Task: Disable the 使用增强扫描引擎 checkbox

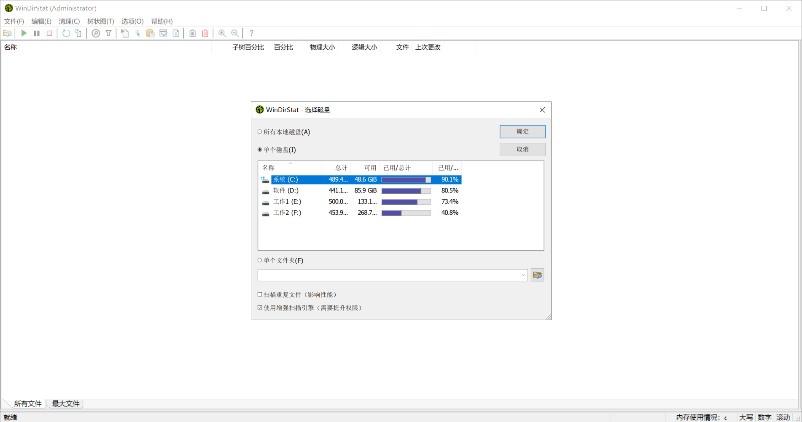Action: 259,307
